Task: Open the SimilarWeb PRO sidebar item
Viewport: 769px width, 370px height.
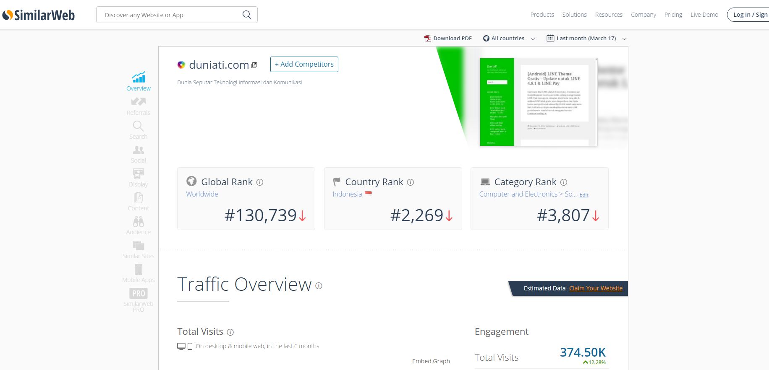Action: coord(139,300)
